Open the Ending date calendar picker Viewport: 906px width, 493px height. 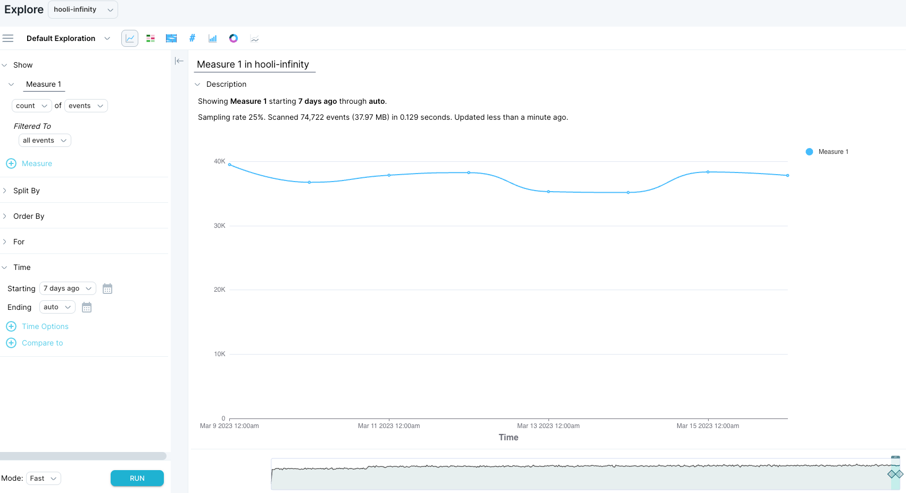pyautogui.click(x=87, y=307)
